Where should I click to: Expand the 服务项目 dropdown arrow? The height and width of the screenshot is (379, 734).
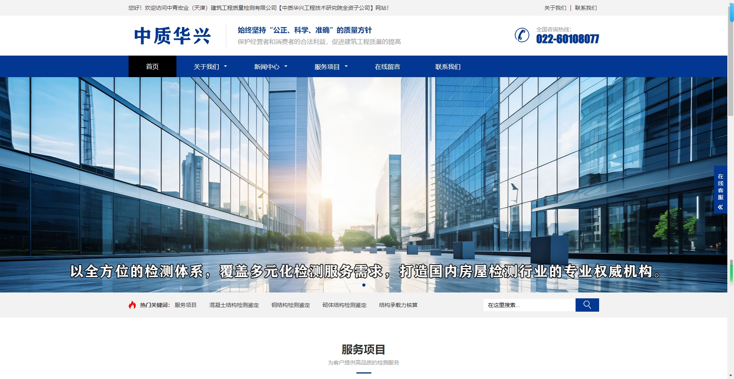point(346,67)
